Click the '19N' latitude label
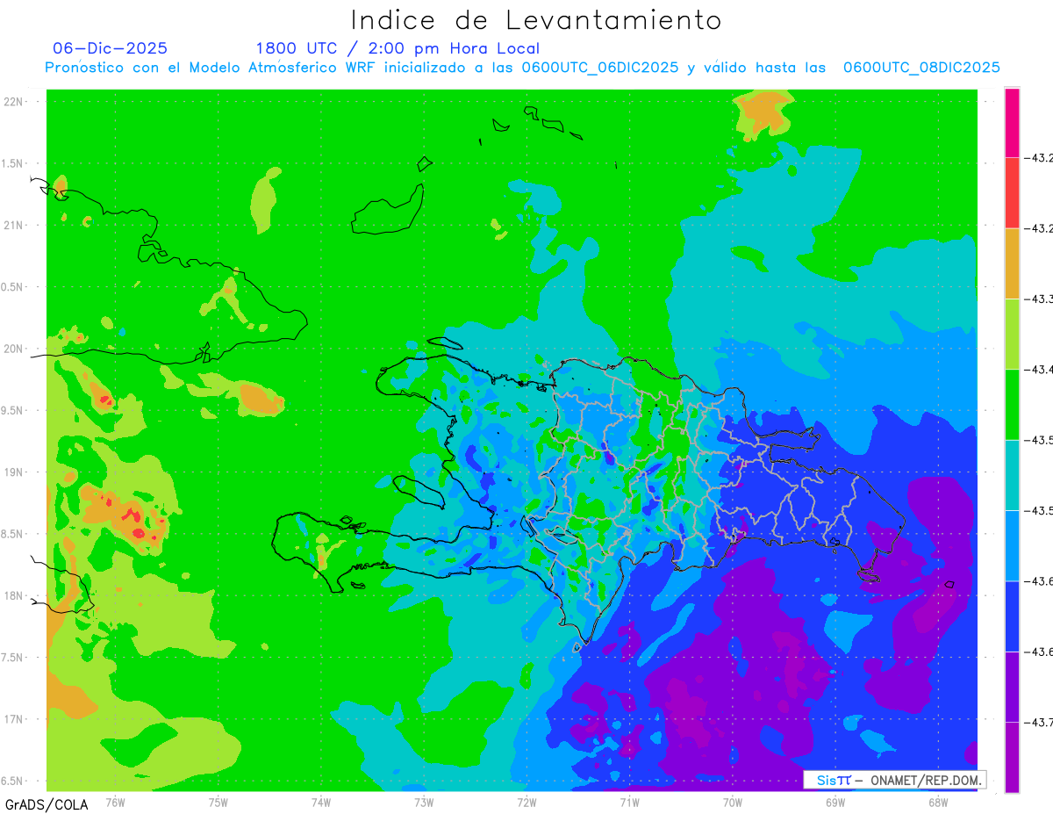The width and height of the screenshot is (1053, 814). coord(14,472)
